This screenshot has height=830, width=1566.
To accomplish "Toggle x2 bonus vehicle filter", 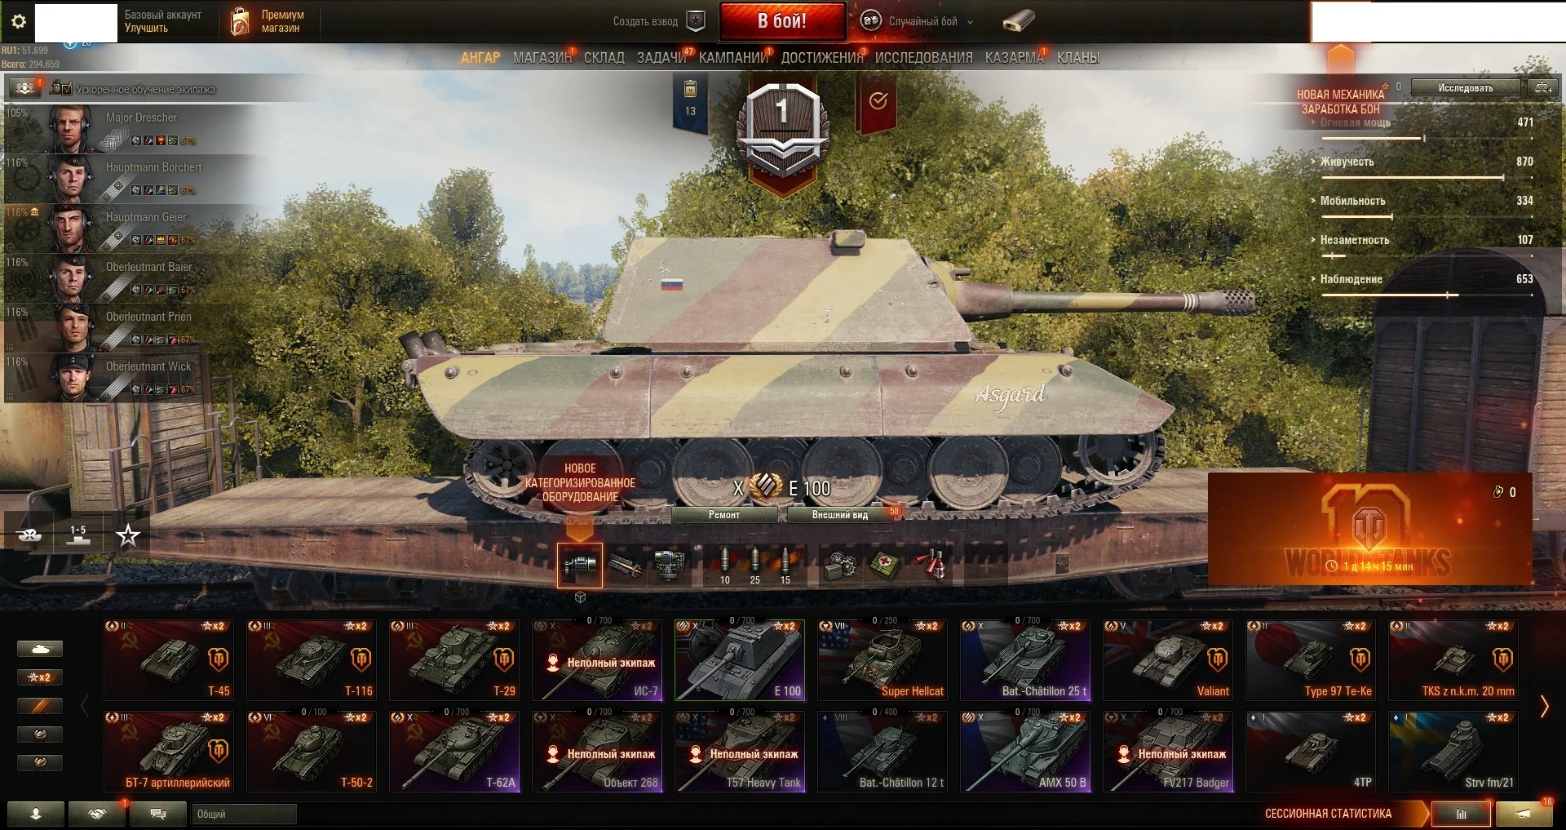I will tap(39, 677).
